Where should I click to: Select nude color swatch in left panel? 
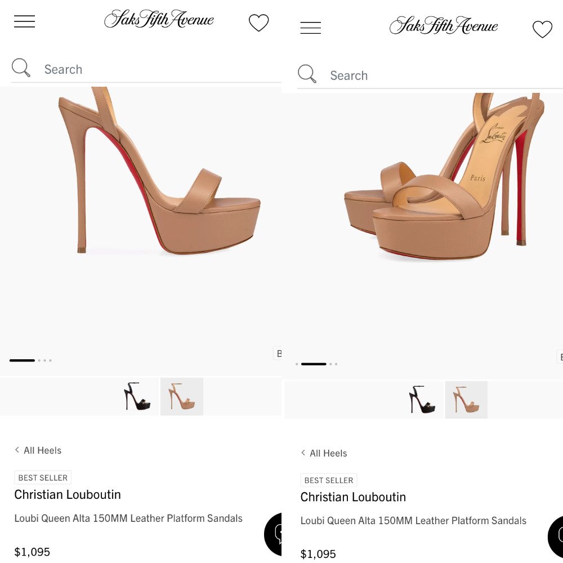pyautogui.click(x=182, y=396)
